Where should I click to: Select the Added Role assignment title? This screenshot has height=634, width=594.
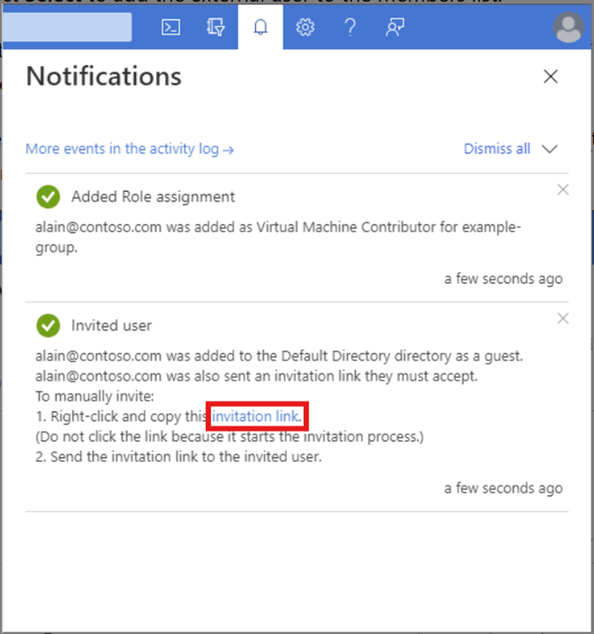point(153,197)
